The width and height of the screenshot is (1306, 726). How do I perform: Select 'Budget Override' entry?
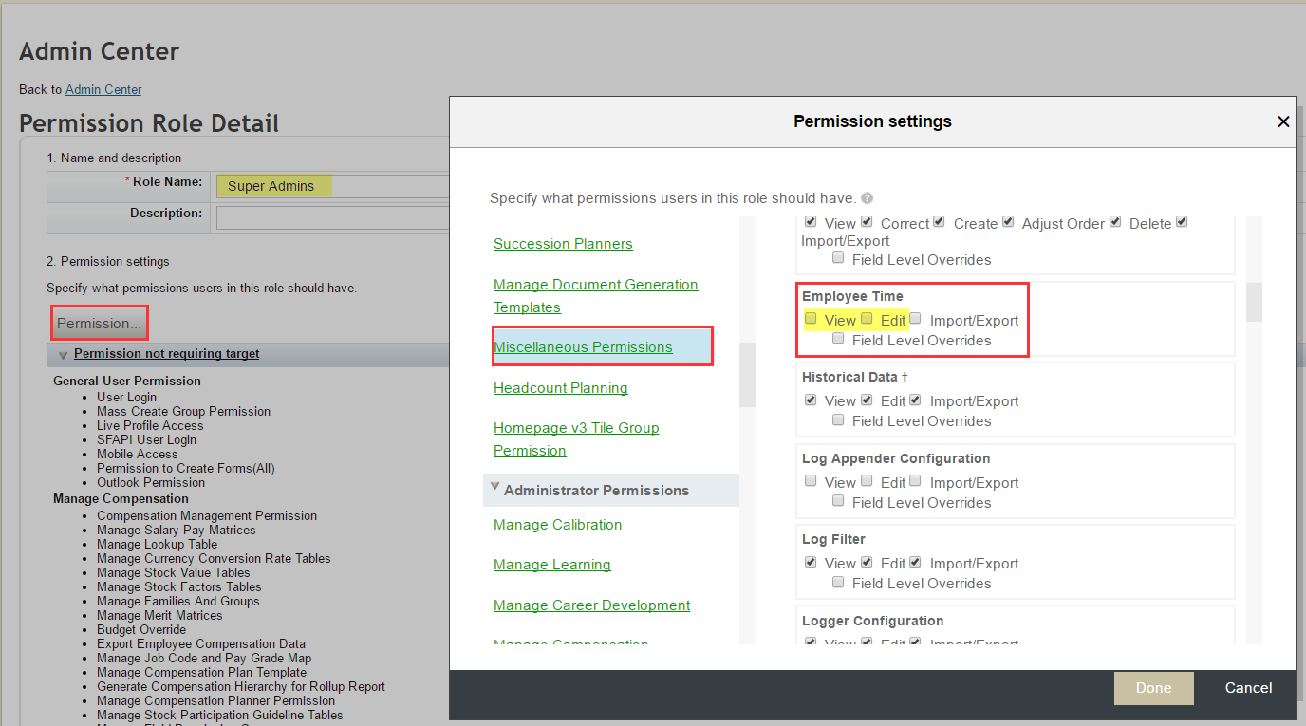[141, 630]
